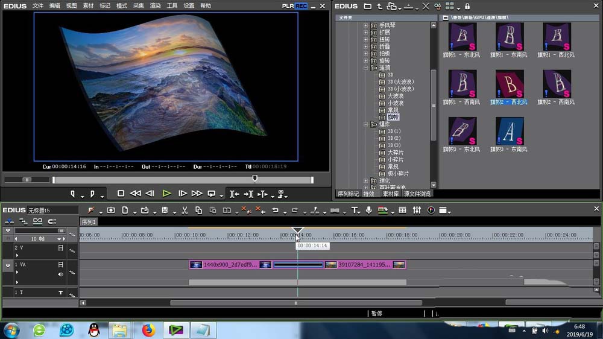Switch to the 素材库 tab
This screenshot has height=339, width=603.
click(x=391, y=194)
